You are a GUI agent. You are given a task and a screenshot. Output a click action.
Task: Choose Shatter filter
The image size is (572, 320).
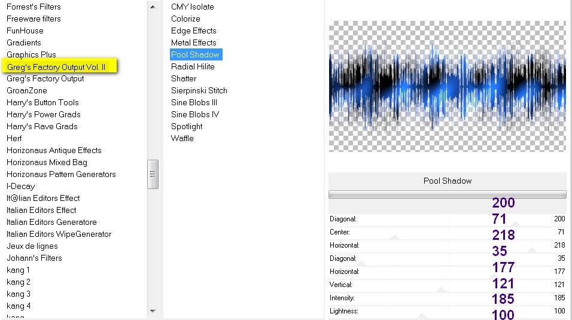[x=184, y=78]
